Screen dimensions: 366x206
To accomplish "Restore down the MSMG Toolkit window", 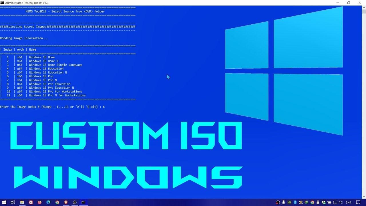I will point(349,3).
